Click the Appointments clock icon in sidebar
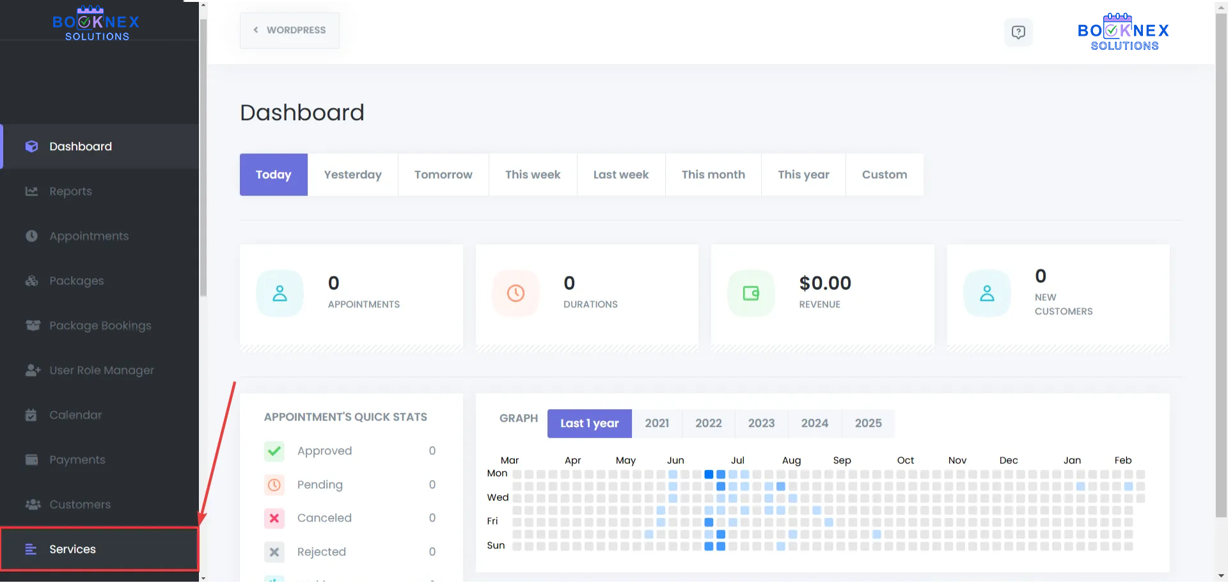This screenshot has width=1228, height=583. pos(31,236)
